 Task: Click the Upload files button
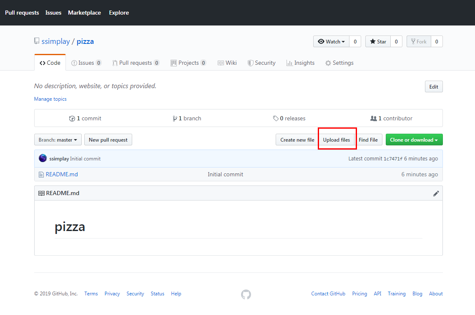[336, 140]
